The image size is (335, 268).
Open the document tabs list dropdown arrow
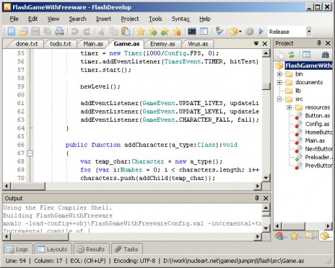pyautogui.click(x=256, y=43)
